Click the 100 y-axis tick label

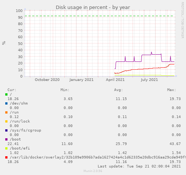click(19, 10)
